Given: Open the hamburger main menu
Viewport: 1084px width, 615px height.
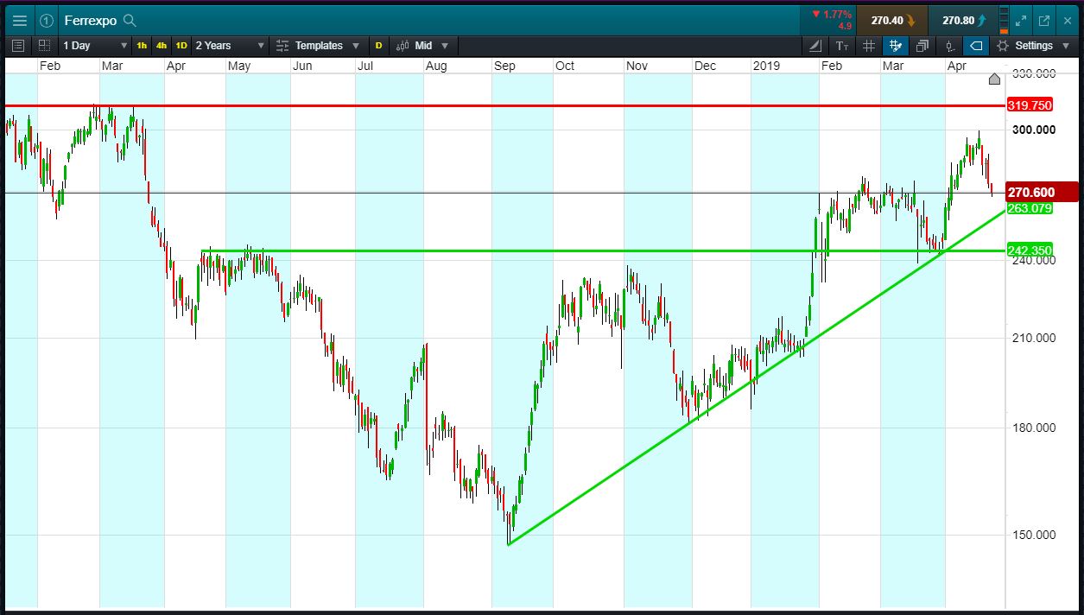Looking at the screenshot, I should coord(19,21).
